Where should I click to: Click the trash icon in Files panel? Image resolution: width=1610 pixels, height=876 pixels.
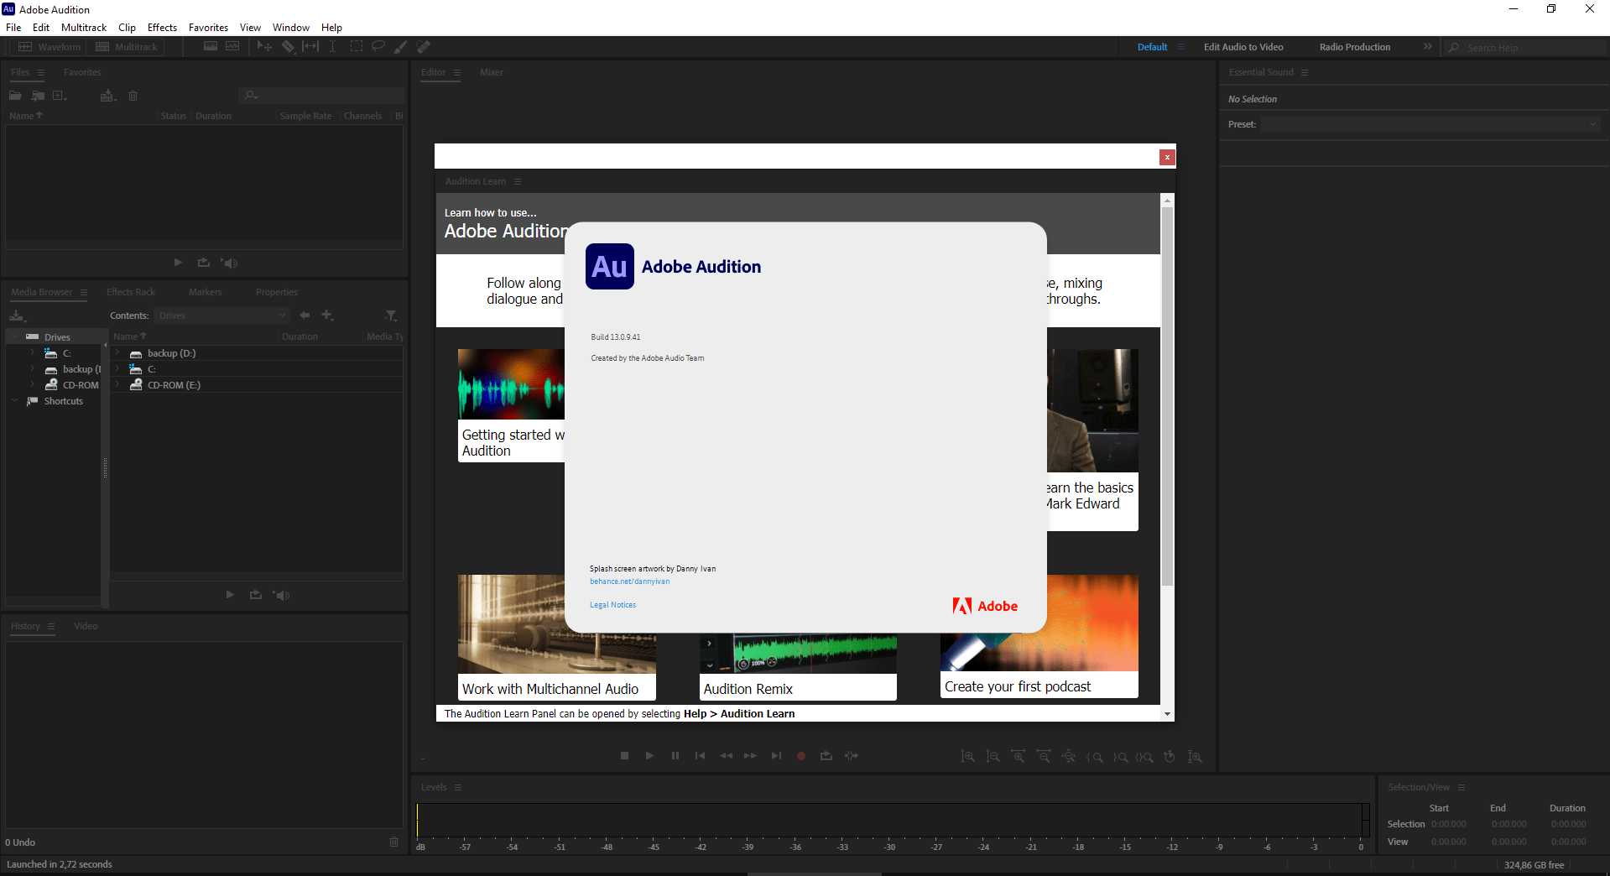click(133, 96)
